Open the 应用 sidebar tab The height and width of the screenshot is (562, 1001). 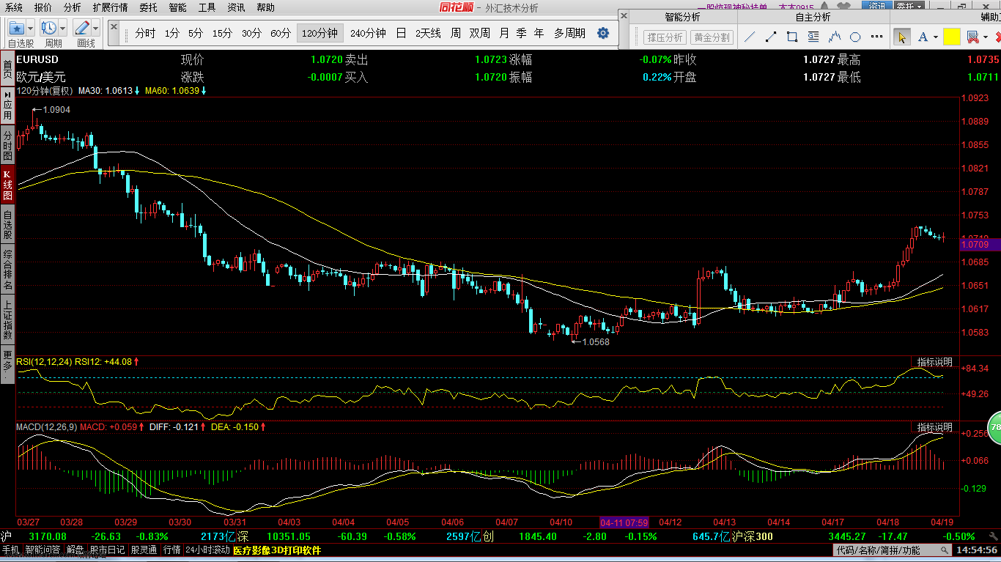7,106
